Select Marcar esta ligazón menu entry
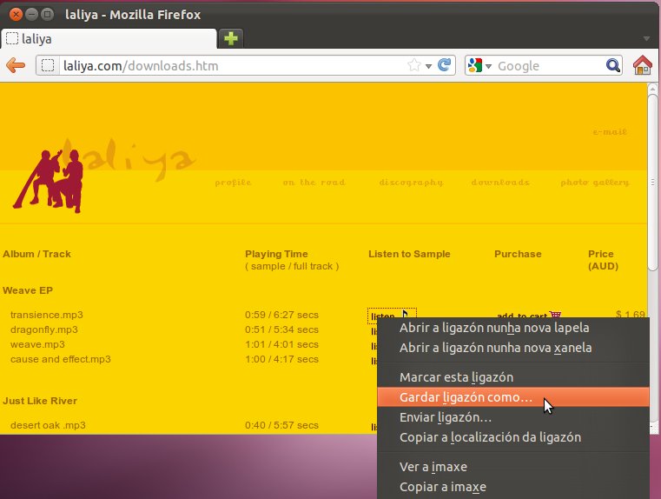Image resolution: width=661 pixels, height=499 pixels. (513, 377)
